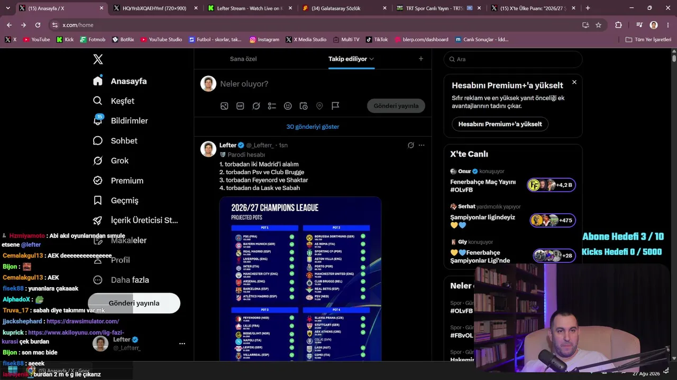Open account menu dots beside Lefter
Screen dimensions: 677x380
(182, 344)
